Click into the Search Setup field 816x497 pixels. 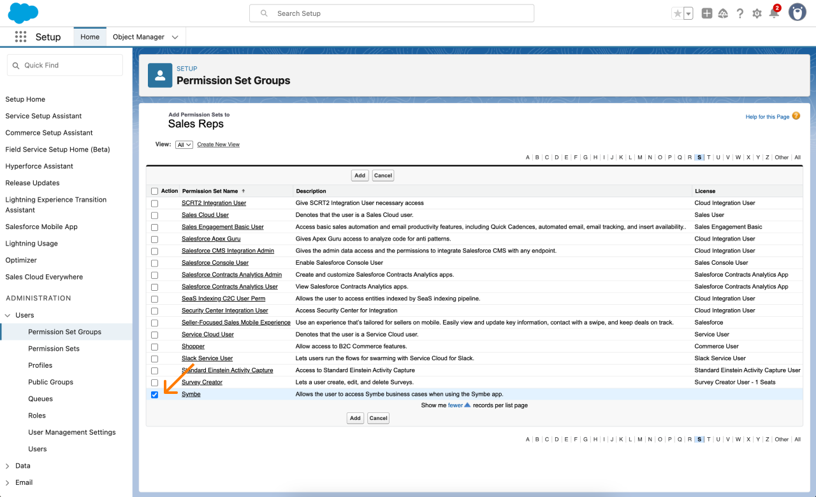coord(391,13)
